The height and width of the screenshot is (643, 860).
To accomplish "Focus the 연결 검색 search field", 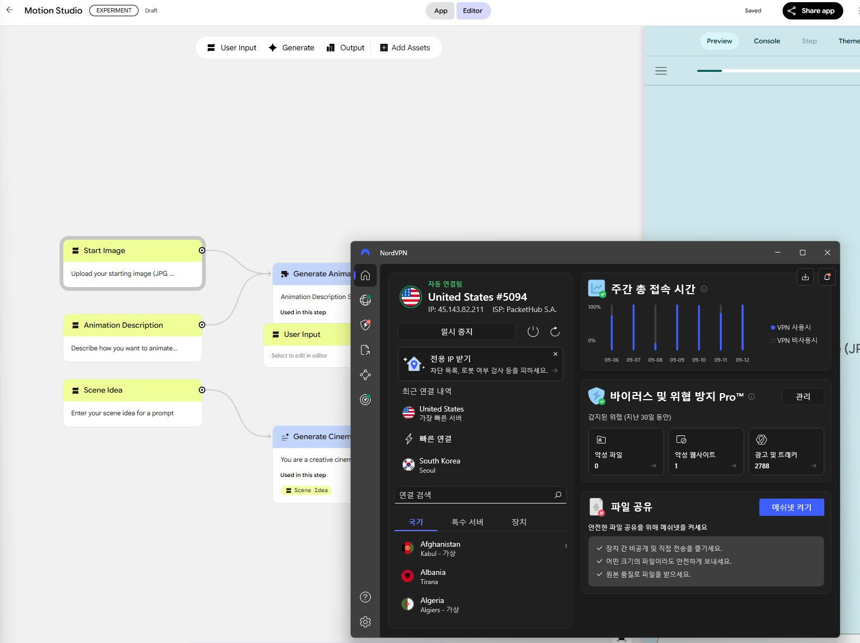I will [481, 495].
